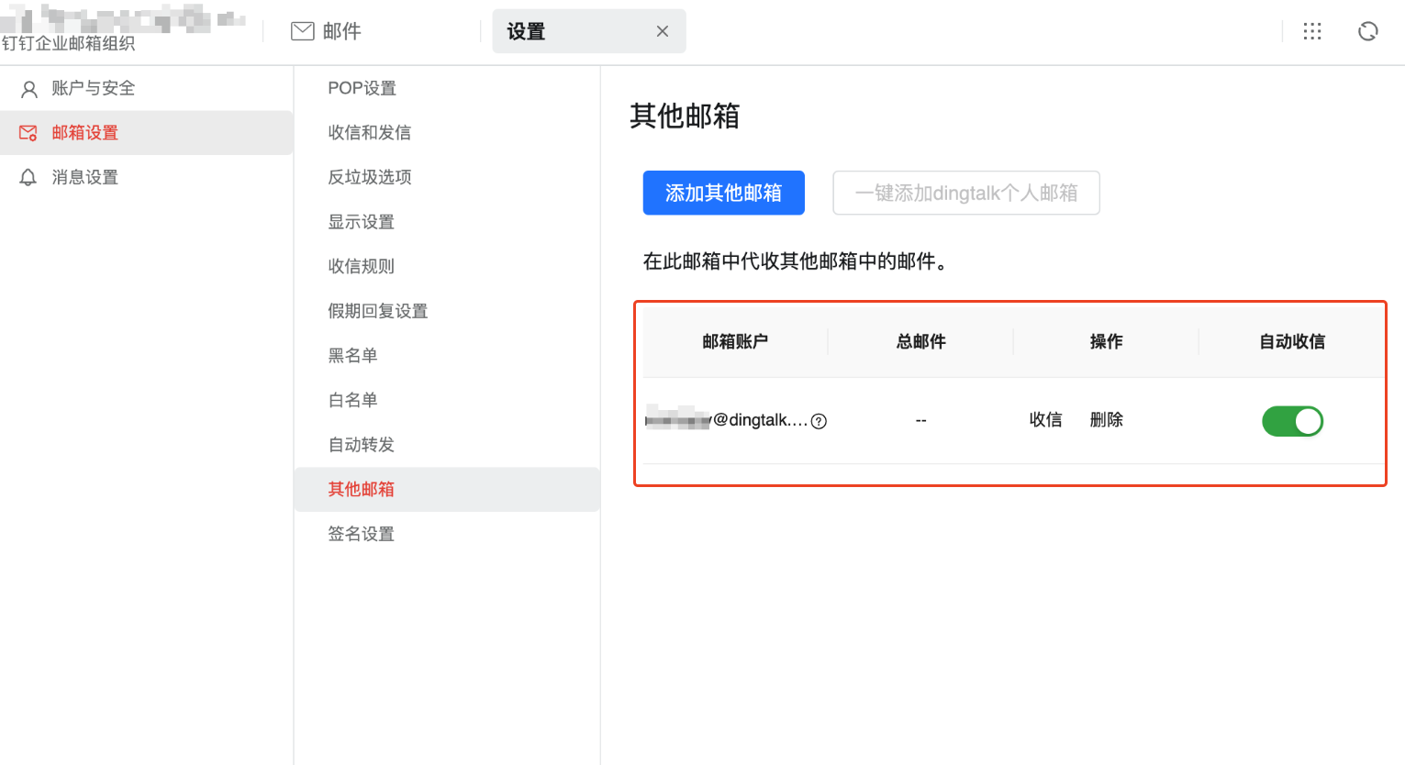Click the total mail count "--" cell
The image size is (1405, 765).
click(x=920, y=420)
